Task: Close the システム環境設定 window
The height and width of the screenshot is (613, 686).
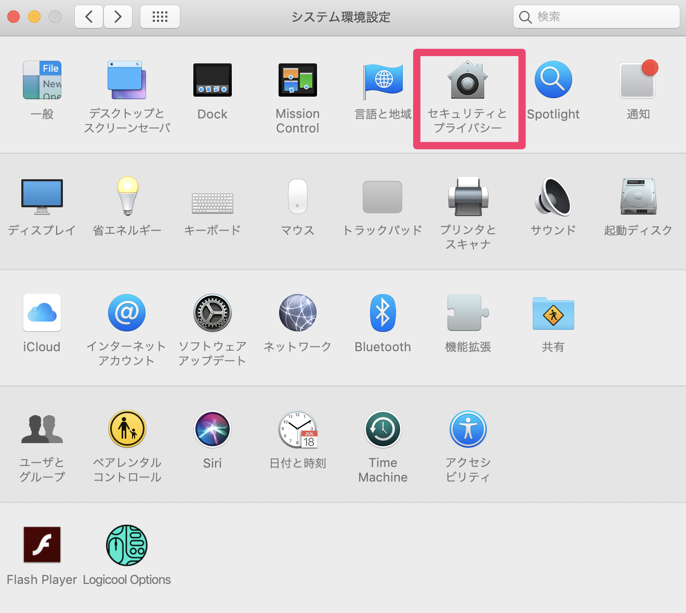Action: click(14, 17)
